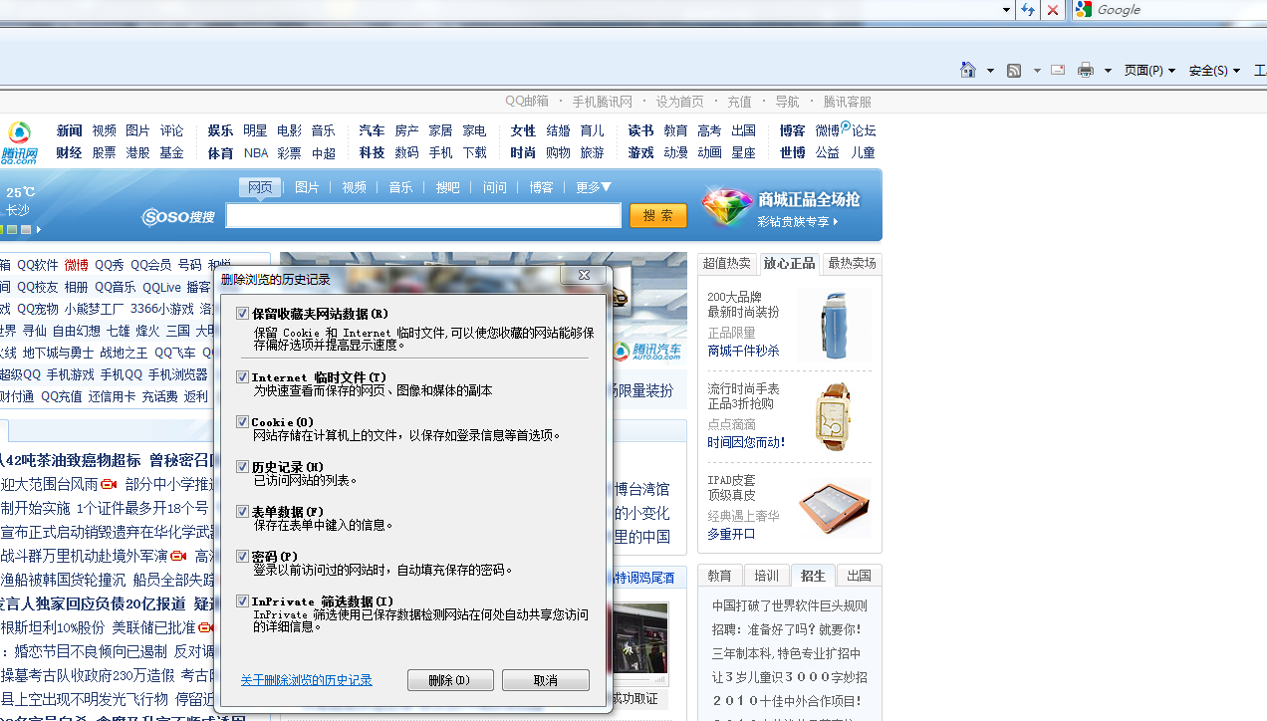Toggle the InPrivate 筛选数据 checkbox
The height and width of the screenshot is (721, 1267).
coord(242,601)
